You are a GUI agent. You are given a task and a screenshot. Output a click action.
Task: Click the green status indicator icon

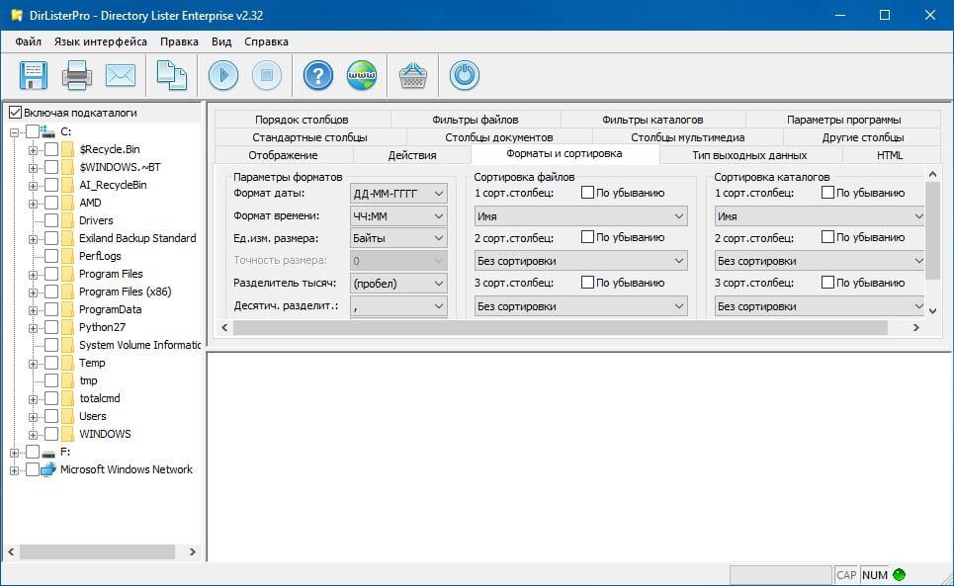899,574
